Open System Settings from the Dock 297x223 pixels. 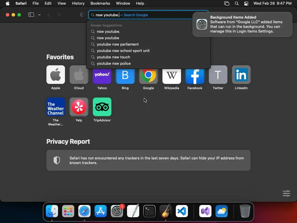(x=117, y=211)
